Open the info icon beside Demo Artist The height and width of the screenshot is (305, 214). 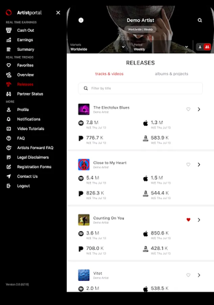[x=81, y=20]
